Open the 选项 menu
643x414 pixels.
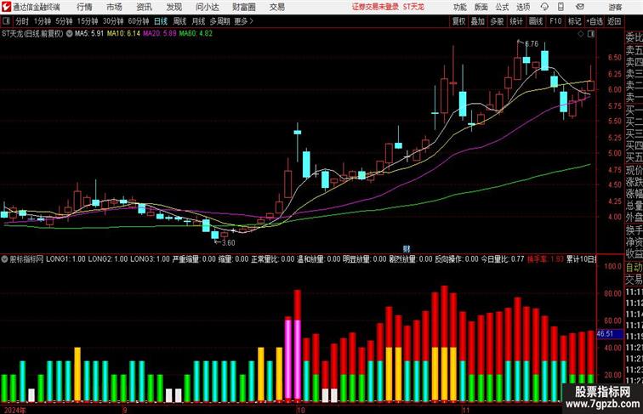tap(523, 7)
